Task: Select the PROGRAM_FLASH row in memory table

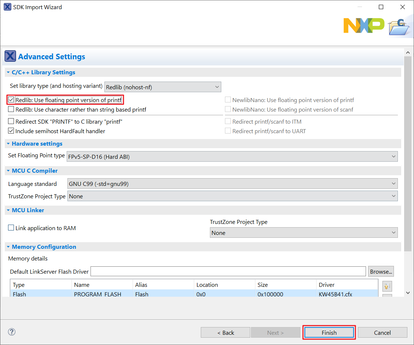Action: click(97, 294)
